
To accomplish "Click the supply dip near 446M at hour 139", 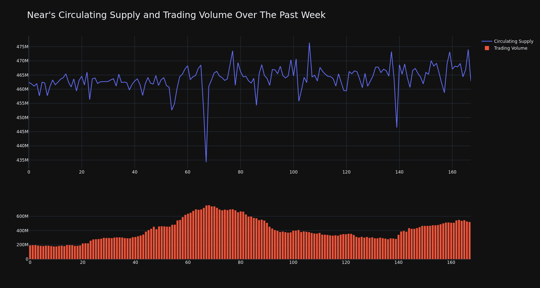I will [397, 127].
